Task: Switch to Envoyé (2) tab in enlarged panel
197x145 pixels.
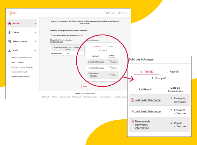Action: [x=159, y=79]
